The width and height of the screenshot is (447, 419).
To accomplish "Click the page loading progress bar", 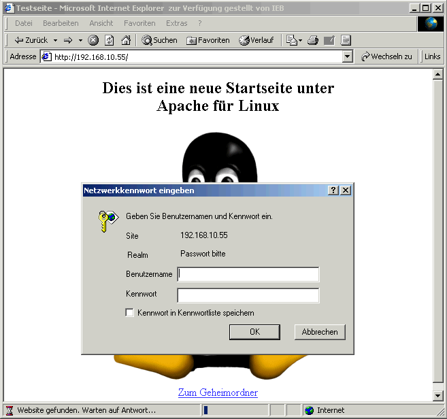I will pyautogui.click(x=235, y=410).
